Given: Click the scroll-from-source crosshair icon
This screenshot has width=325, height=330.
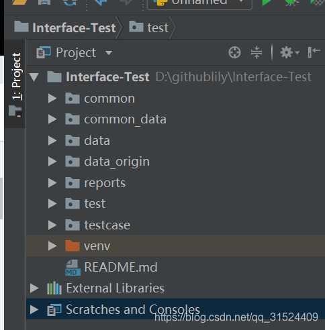Looking at the screenshot, I should [x=234, y=52].
